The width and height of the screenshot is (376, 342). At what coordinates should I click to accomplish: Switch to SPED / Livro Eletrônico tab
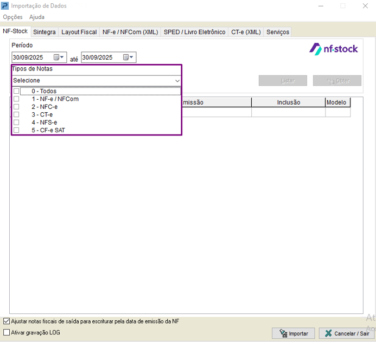(194, 32)
